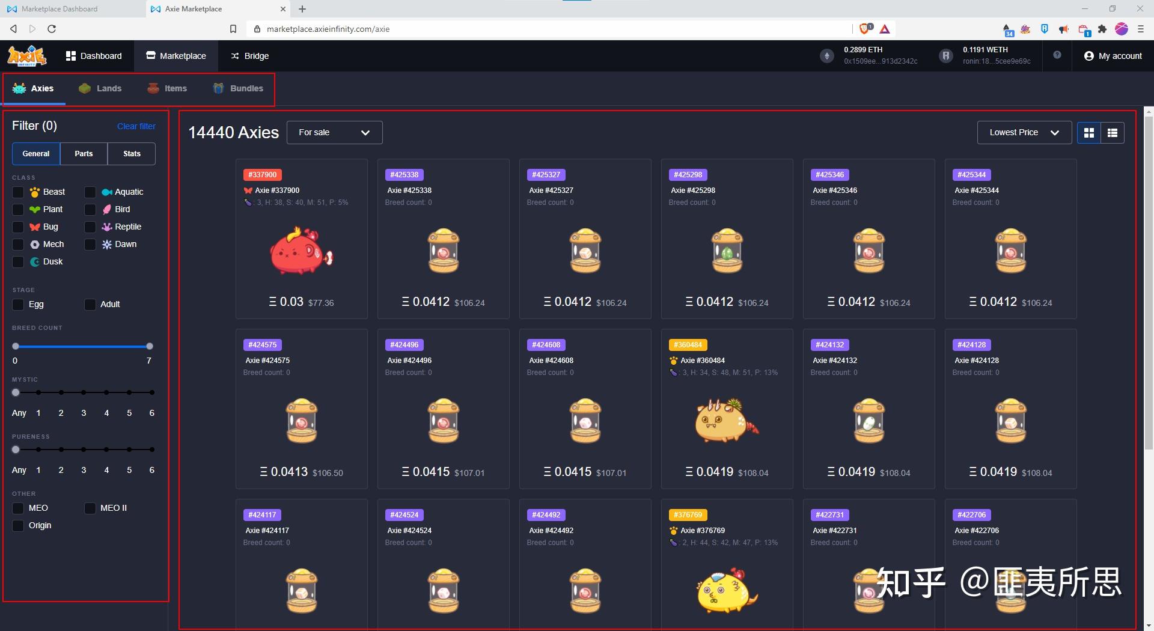Open the Items section
The width and height of the screenshot is (1154, 631).
coord(168,88)
